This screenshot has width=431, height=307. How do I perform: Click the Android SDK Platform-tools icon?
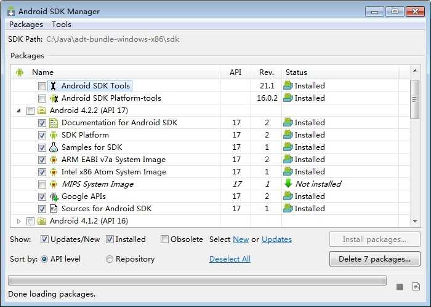coord(54,98)
